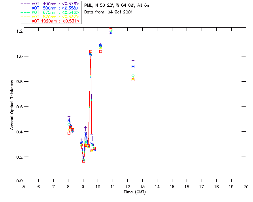Click the blue dashed line sample in legend
253x202 pixels.
[25, 8]
